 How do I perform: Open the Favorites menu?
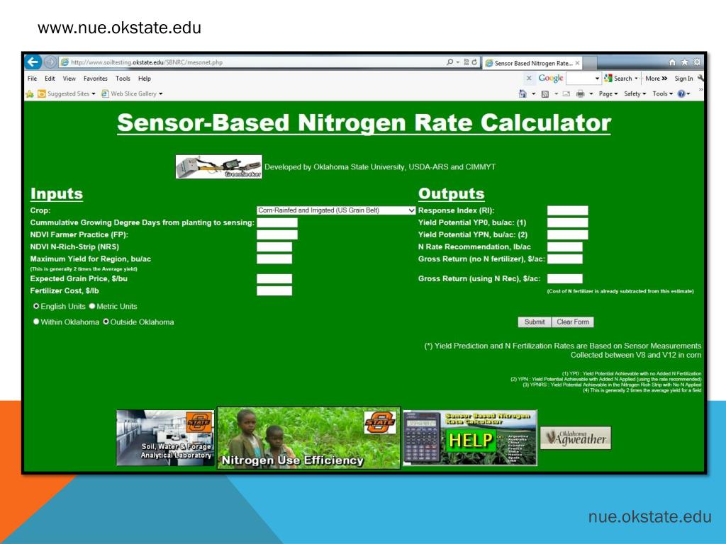(96, 79)
